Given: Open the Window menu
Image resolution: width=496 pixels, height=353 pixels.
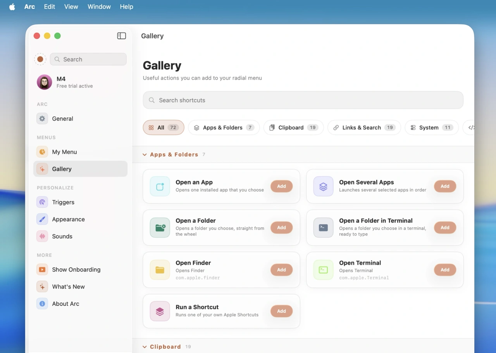Looking at the screenshot, I should tap(99, 7).
